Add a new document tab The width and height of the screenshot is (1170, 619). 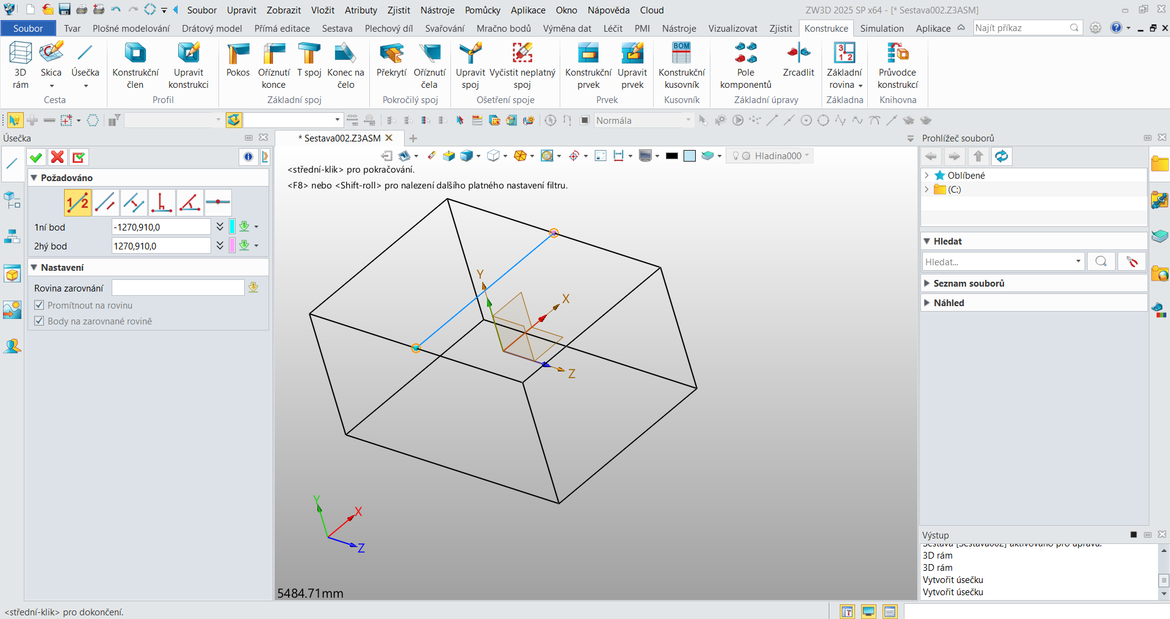click(413, 138)
